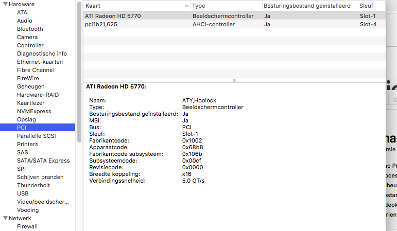Click the x16 Breedte koppeling value
The height and width of the screenshot is (231, 397).
click(186, 174)
